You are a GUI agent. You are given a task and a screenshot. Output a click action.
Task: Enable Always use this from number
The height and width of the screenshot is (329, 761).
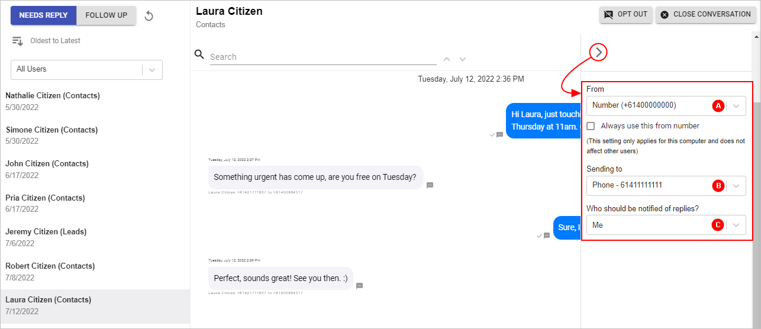[591, 126]
